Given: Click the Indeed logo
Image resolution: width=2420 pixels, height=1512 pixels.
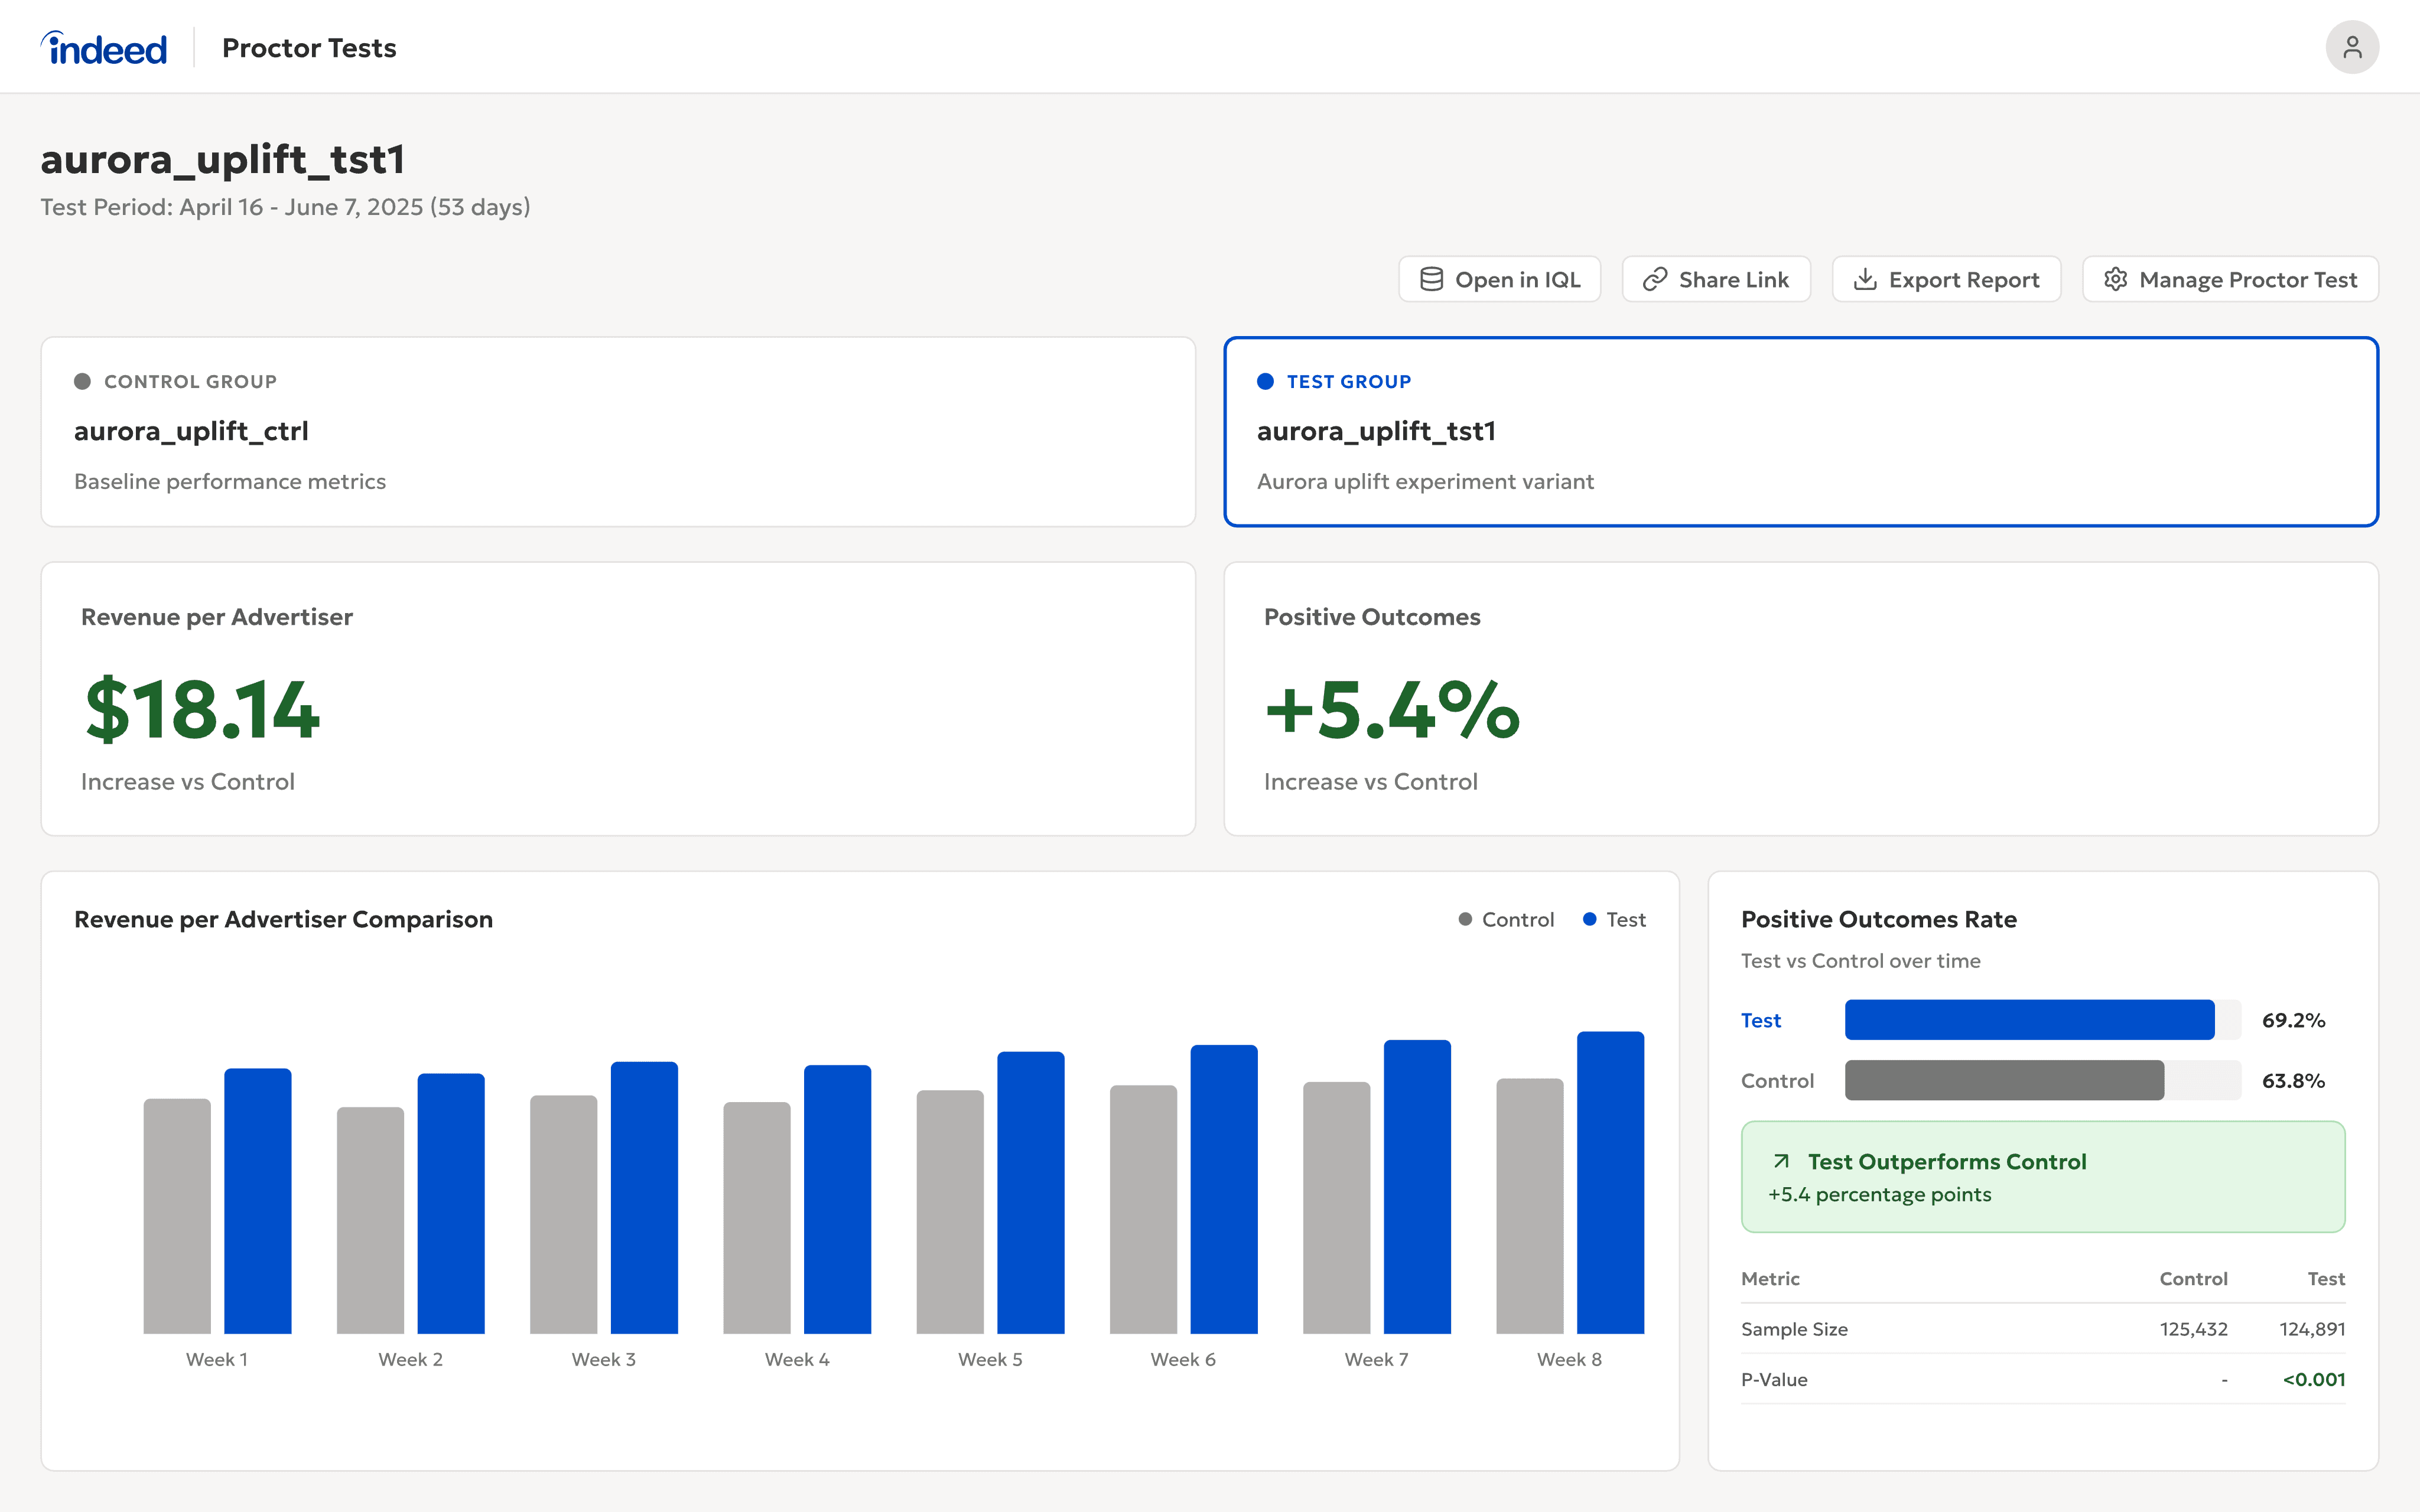Looking at the screenshot, I should click(104, 48).
